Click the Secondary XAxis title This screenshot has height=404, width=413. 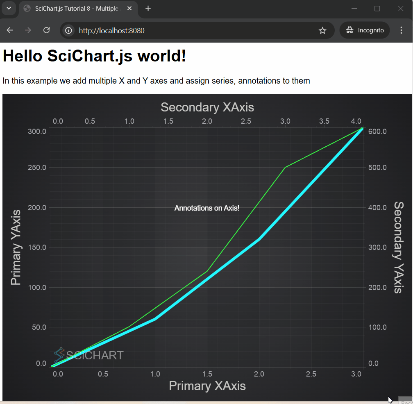[x=207, y=107]
